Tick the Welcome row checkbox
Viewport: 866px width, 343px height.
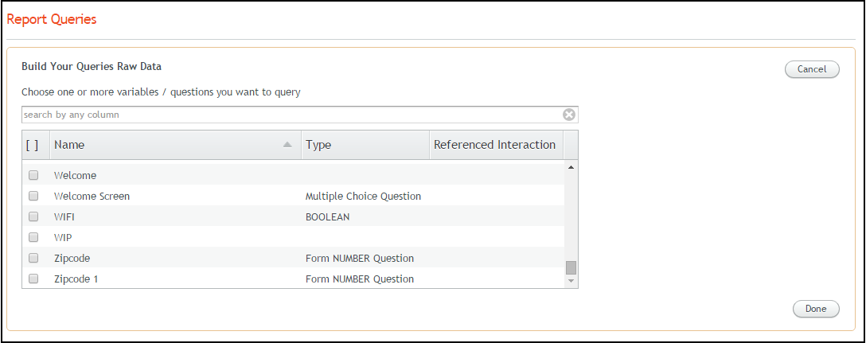click(x=33, y=175)
